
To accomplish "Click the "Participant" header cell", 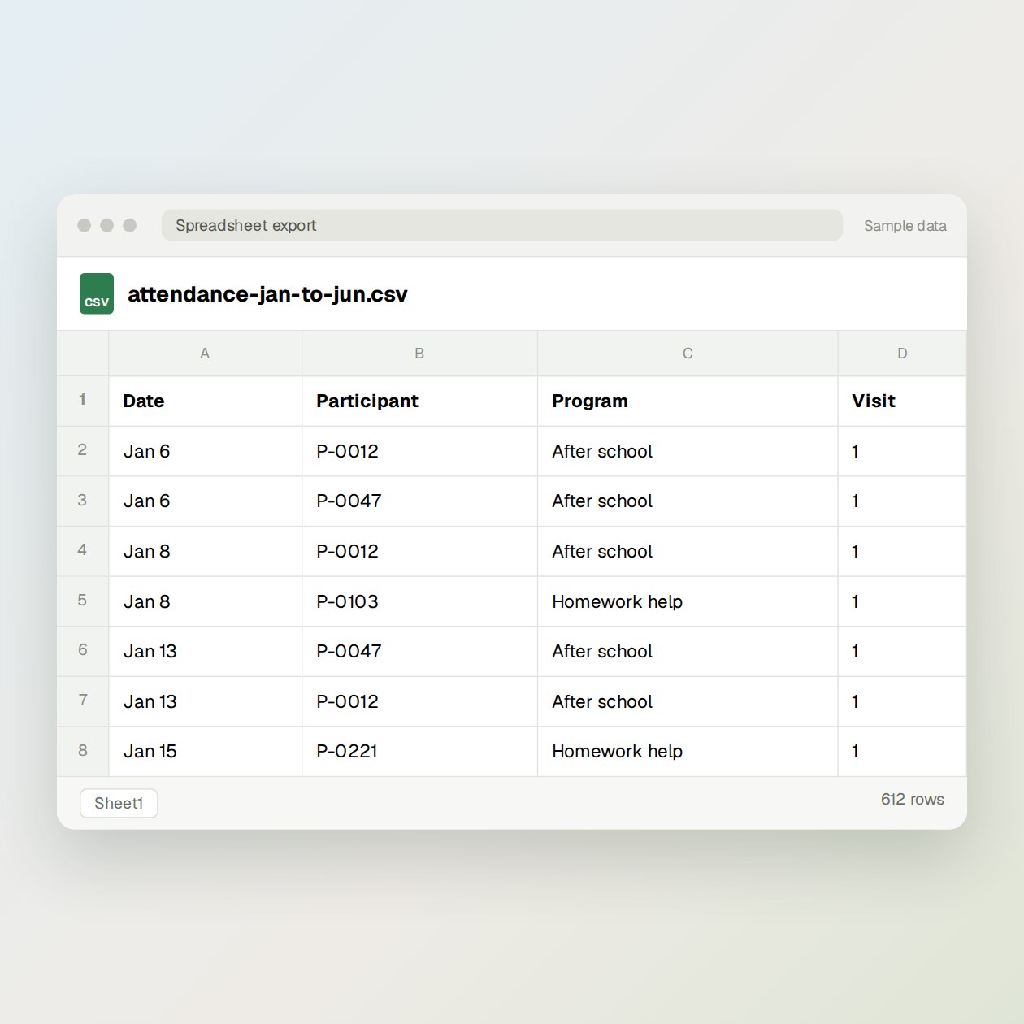I will (x=419, y=401).
